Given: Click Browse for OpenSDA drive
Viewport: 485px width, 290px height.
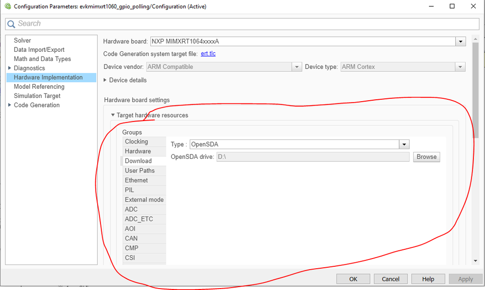Looking at the screenshot, I should click(x=427, y=157).
